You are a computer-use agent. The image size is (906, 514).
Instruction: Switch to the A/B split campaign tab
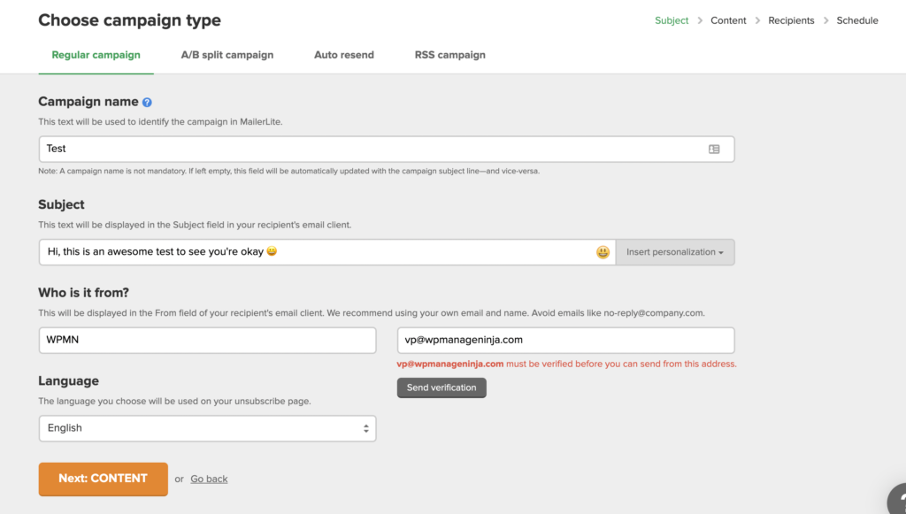point(227,54)
